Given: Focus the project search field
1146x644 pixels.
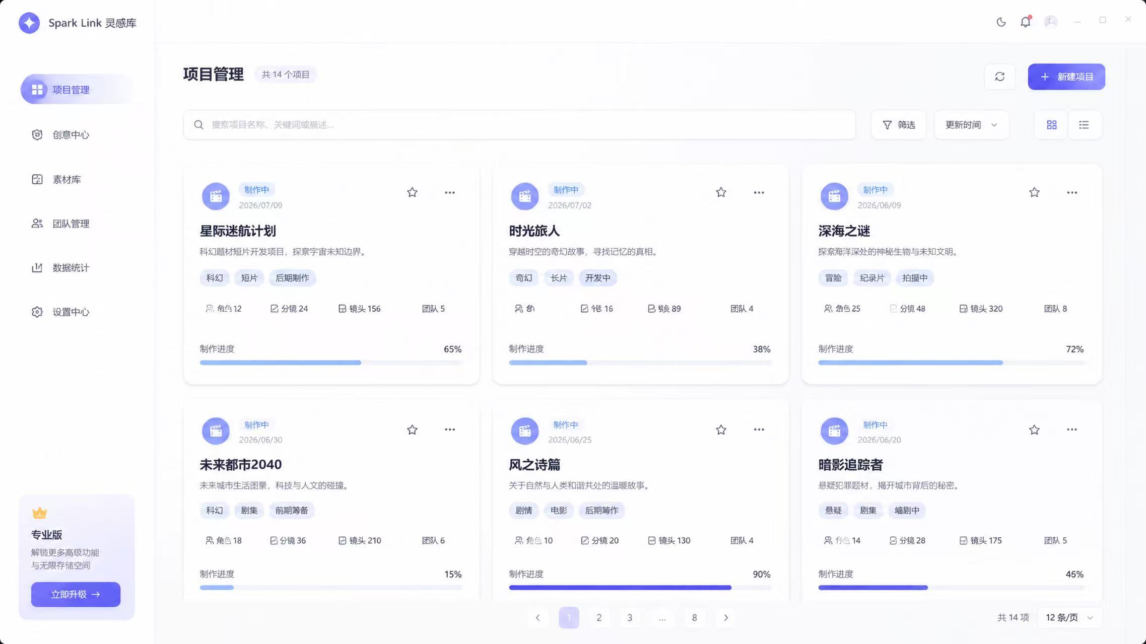Looking at the screenshot, I should (519, 124).
